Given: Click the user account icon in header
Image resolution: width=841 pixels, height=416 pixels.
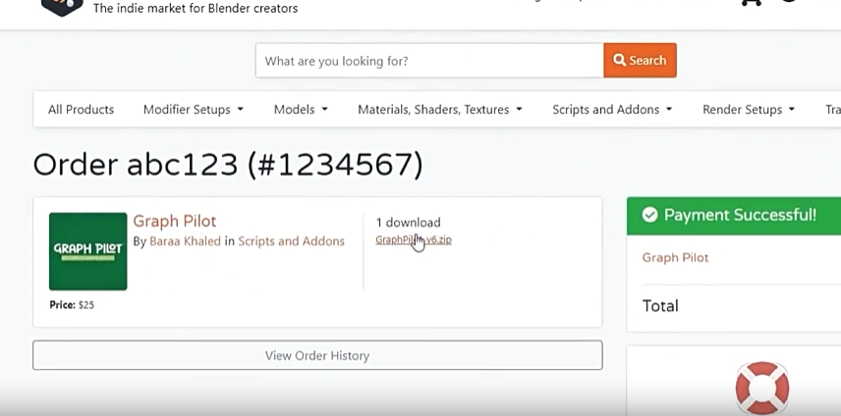Looking at the screenshot, I should pyautogui.click(x=789, y=3).
